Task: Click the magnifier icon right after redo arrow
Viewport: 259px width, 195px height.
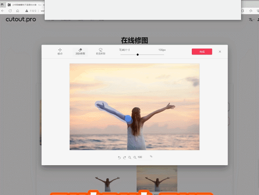Action: click(x=130, y=158)
